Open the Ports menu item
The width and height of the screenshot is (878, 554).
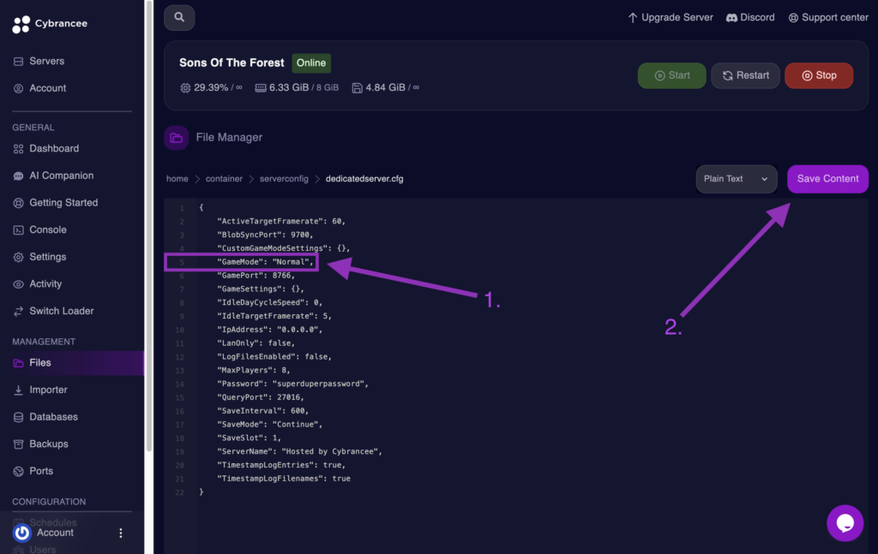point(41,471)
